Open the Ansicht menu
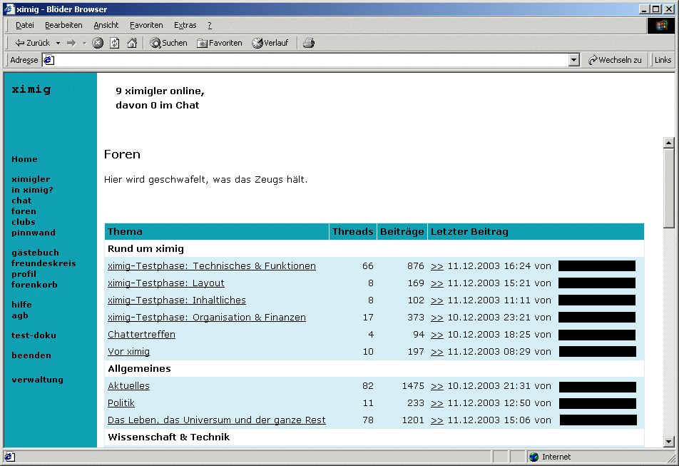The width and height of the screenshot is (679, 466). [x=106, y=25]
